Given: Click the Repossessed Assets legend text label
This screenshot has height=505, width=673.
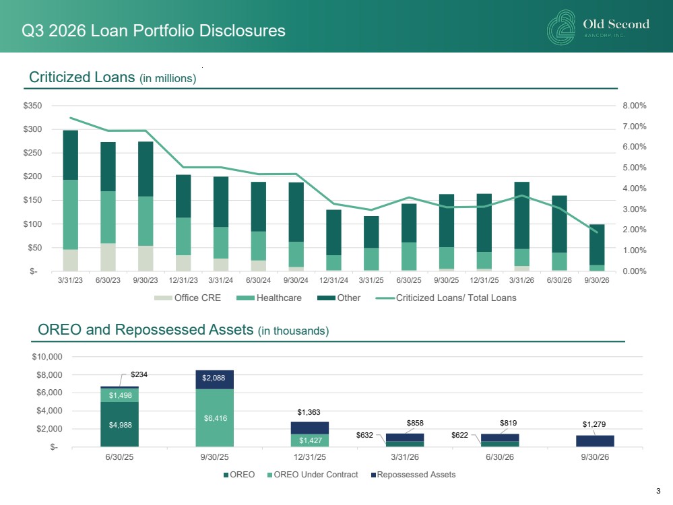Looking at the screenshot, I should 416,475.
